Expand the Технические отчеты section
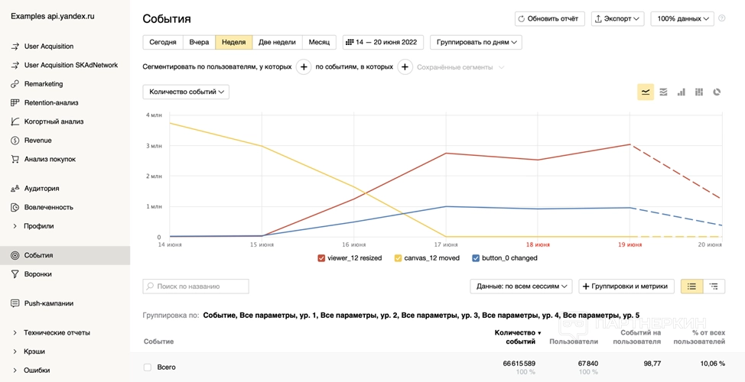This screenshot has height=382, width=745. point(15,332)
